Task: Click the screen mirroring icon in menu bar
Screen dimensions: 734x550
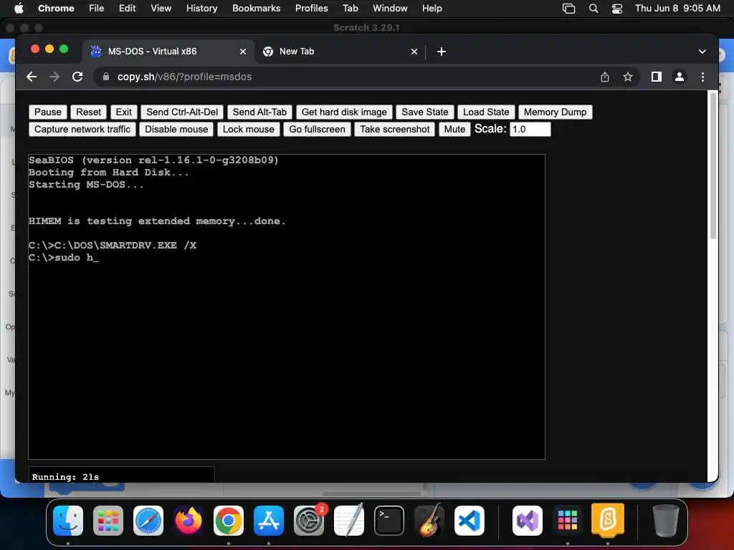Action: (568, 9)
